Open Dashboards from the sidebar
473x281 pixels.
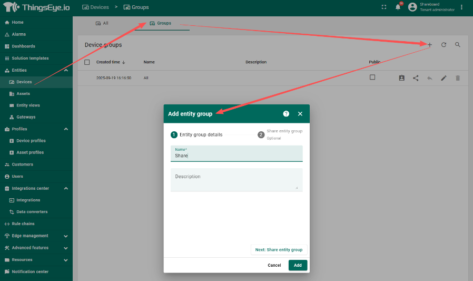[23, 46]
